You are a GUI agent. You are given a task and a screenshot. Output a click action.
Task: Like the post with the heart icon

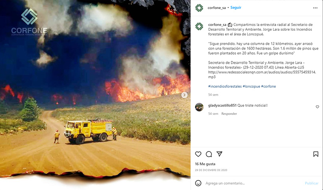198,154
